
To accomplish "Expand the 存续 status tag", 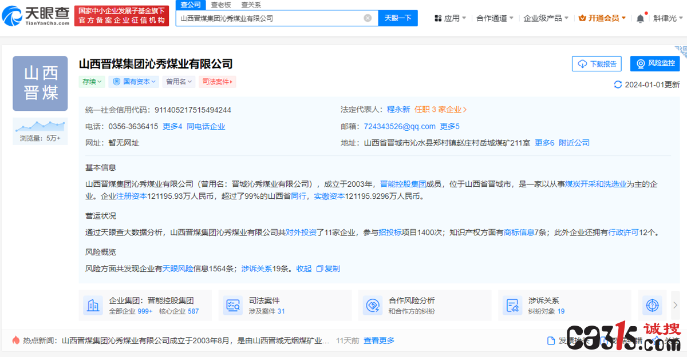I will (92, 82).
